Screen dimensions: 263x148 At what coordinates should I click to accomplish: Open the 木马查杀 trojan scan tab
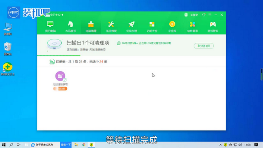(71, 26)
